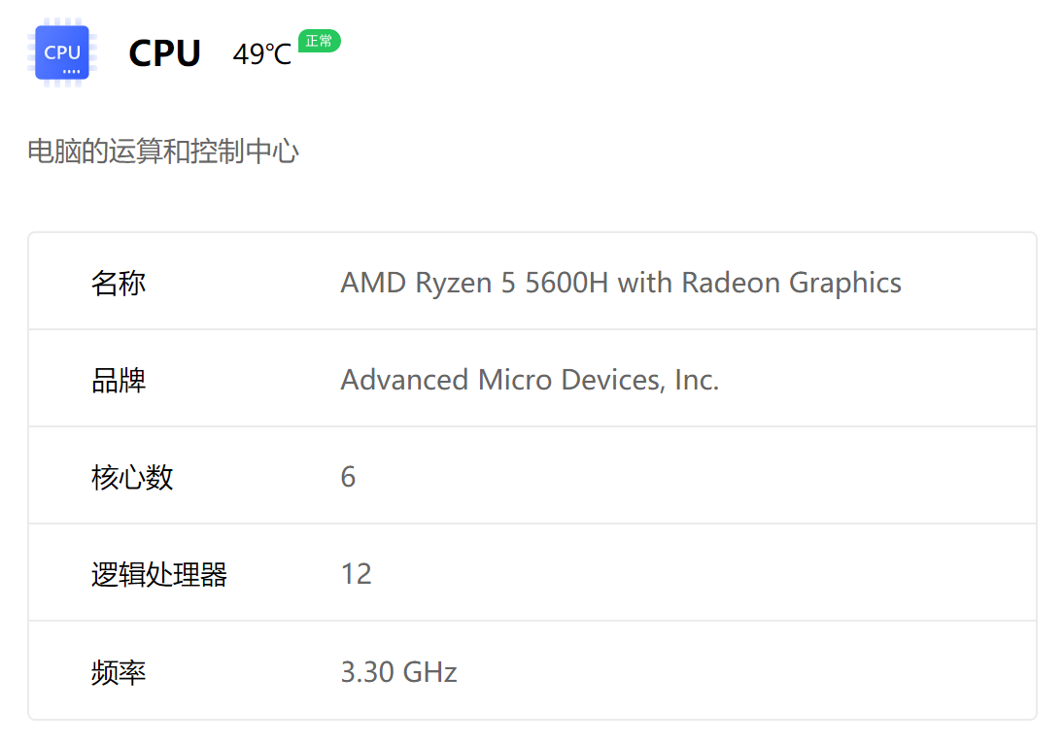This screenshot has height=745, width=1064.
Task: Click the 电脑的运算和控制中心 description text
Action: pos(163,152)
